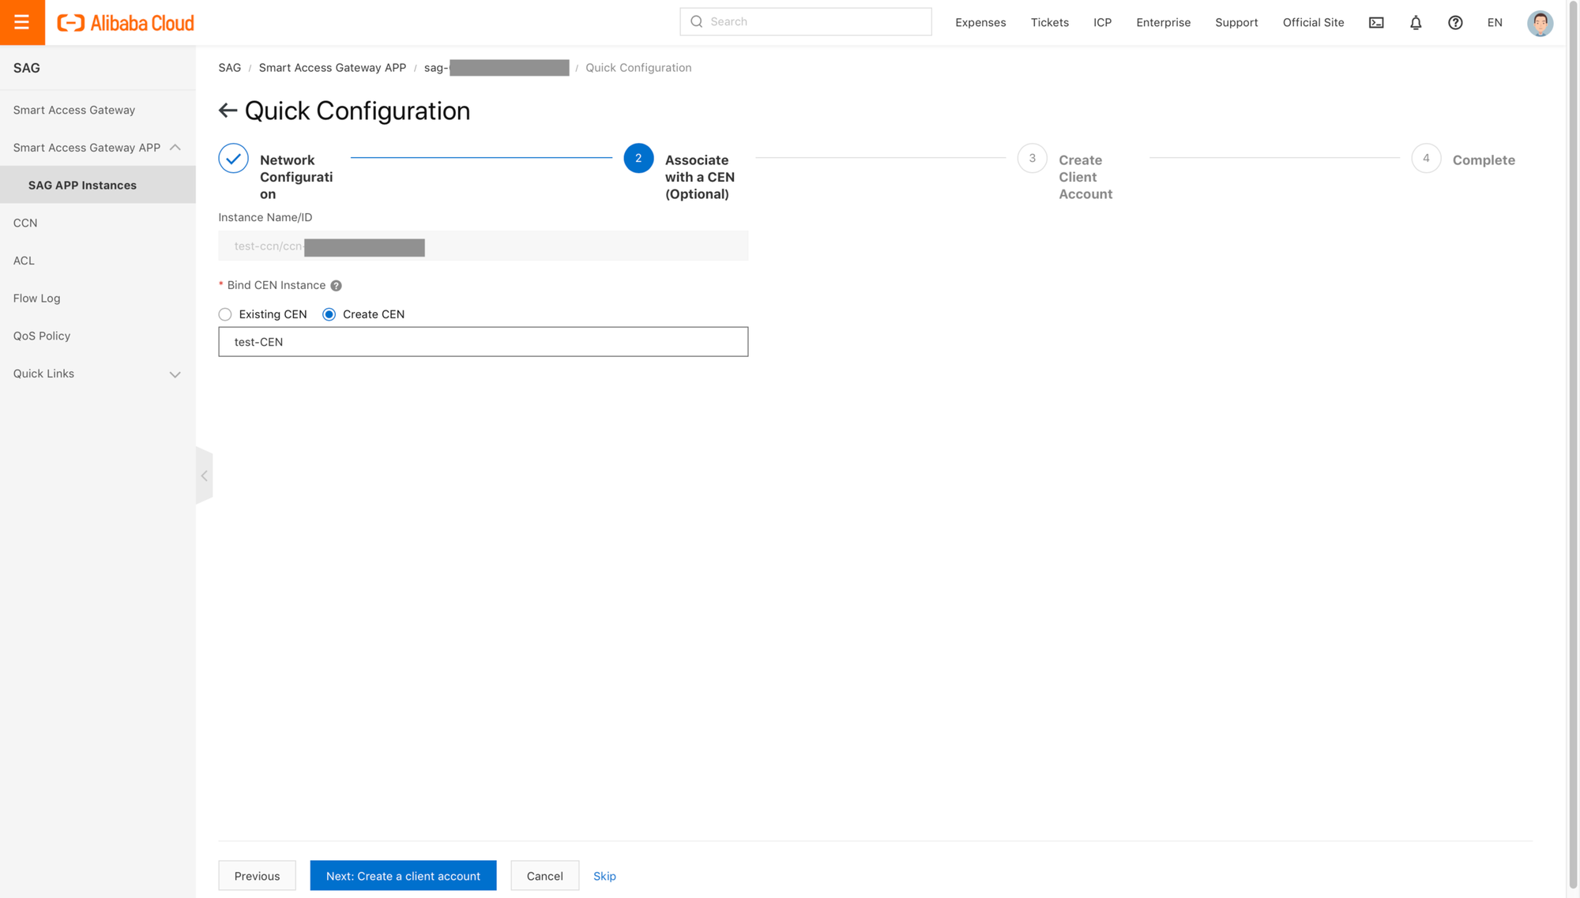Click the CEN name input field
The width and height of the screenshot is (1580, 898).
(483, 342)
